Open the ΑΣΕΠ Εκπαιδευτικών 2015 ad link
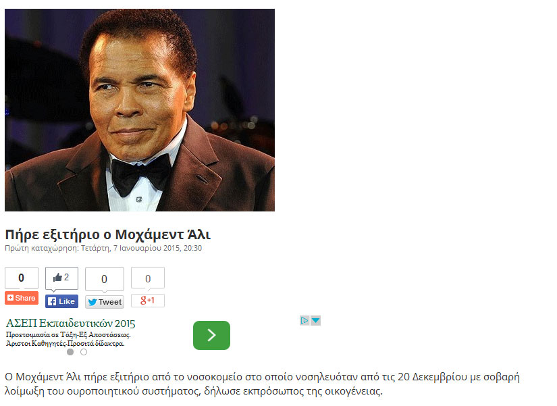 [x=71, y=323]
